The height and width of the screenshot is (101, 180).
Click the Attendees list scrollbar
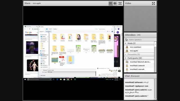tap(155, 57)
